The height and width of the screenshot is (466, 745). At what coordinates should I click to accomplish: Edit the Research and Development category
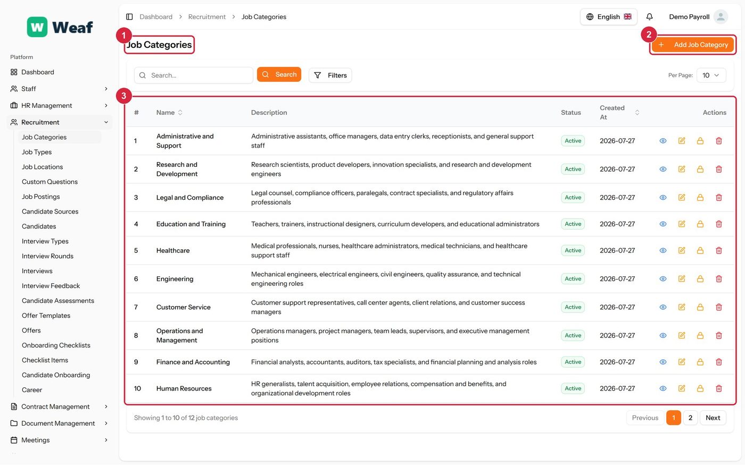click(682, 170)
